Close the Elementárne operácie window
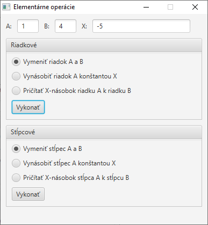Image resolution: width=208 pixels, height=225 pixels. (195, 7)
